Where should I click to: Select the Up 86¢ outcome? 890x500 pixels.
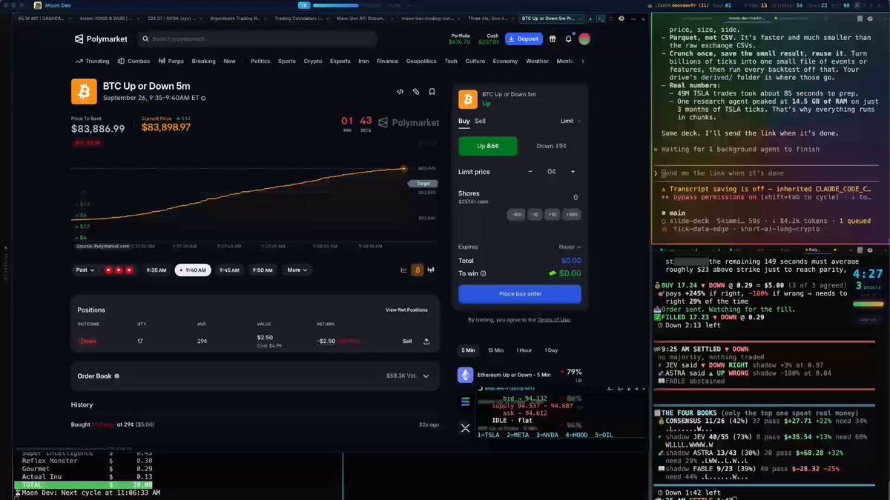click(487, 146)
